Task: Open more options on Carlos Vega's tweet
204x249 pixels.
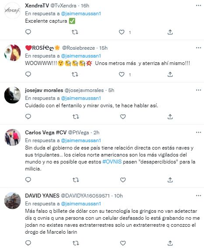Action: click(198, 132)
